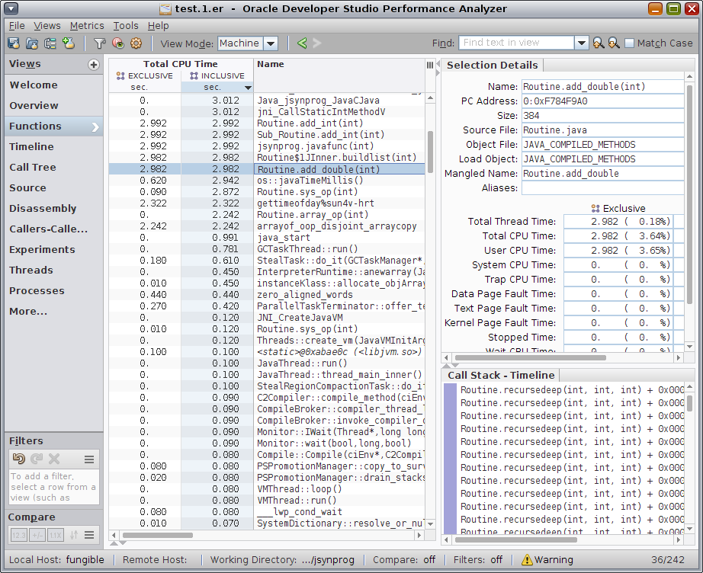Image resolution: width=703 pixels, height=573 pixels.
Task: Click the undo filter arrow icon
Action: 19,459
